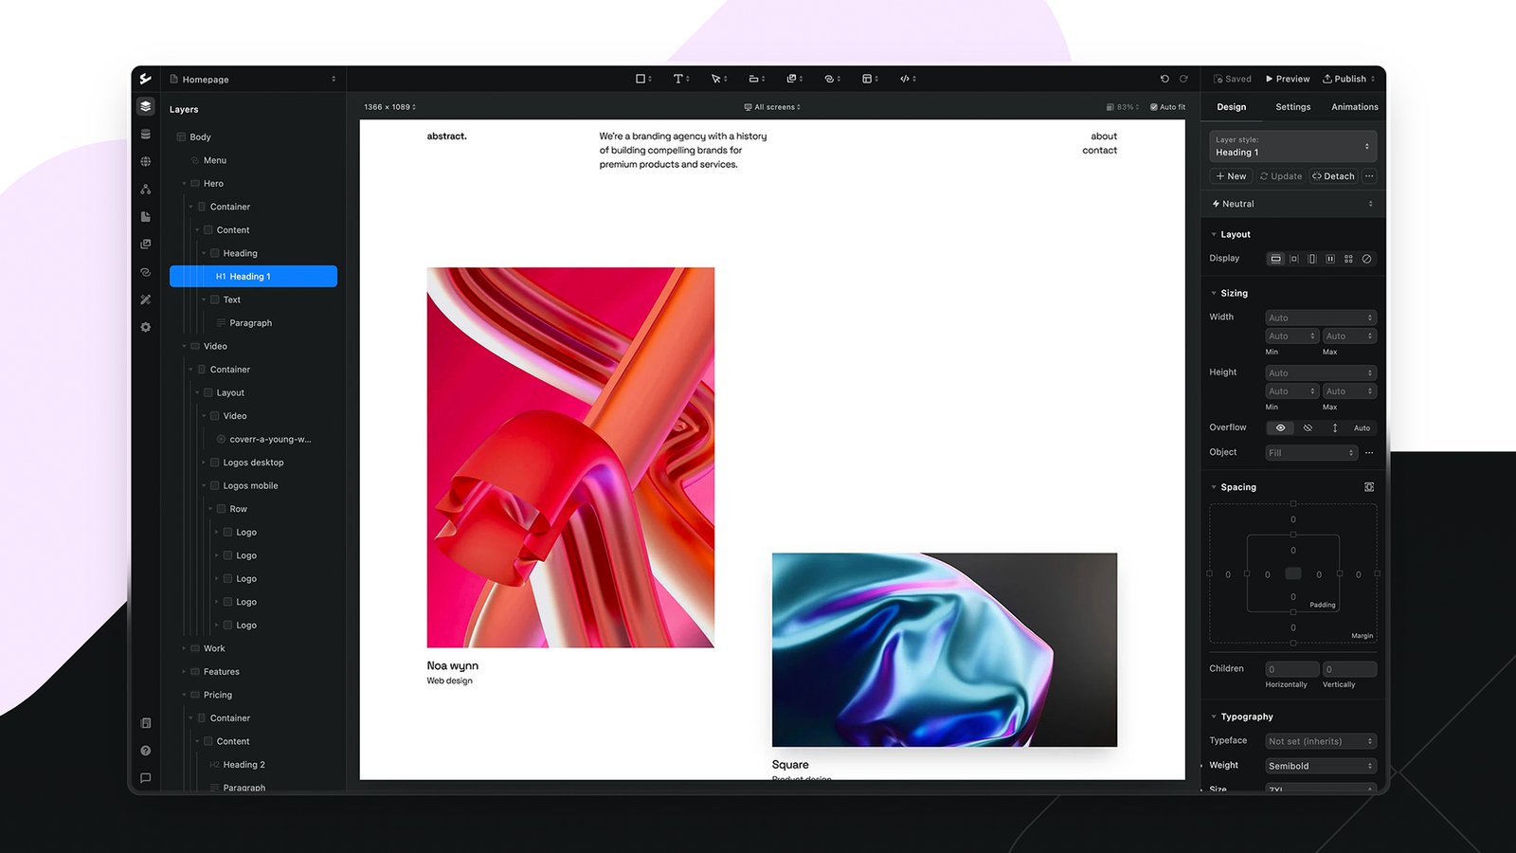
Task: Open the Weight Semibold dropdown
Action: [1320, 766]
